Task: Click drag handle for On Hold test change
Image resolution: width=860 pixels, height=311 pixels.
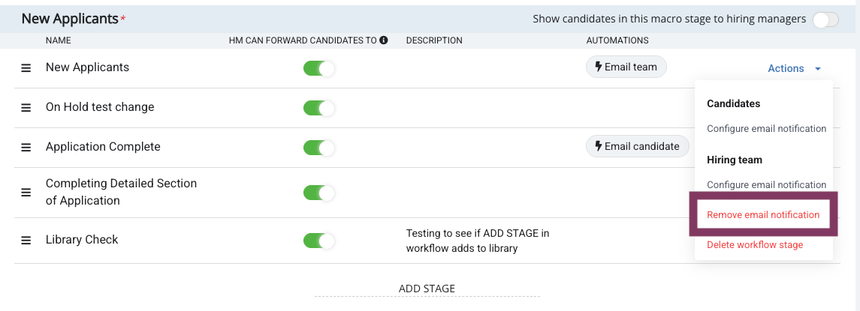Action: [x=26, y=108]
